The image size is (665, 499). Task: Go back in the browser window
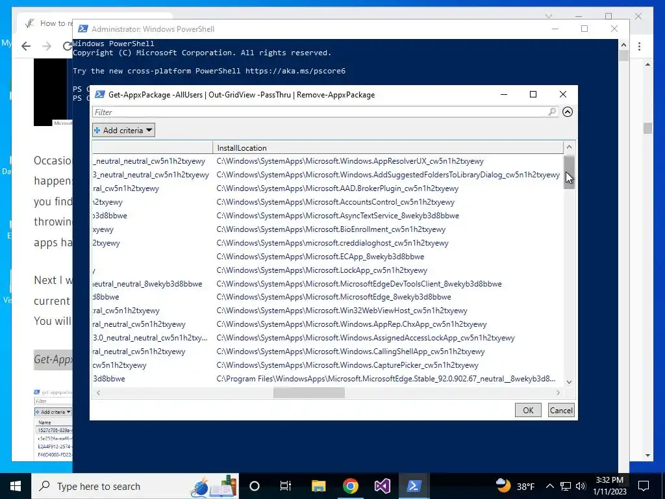(x=26, y=46)
